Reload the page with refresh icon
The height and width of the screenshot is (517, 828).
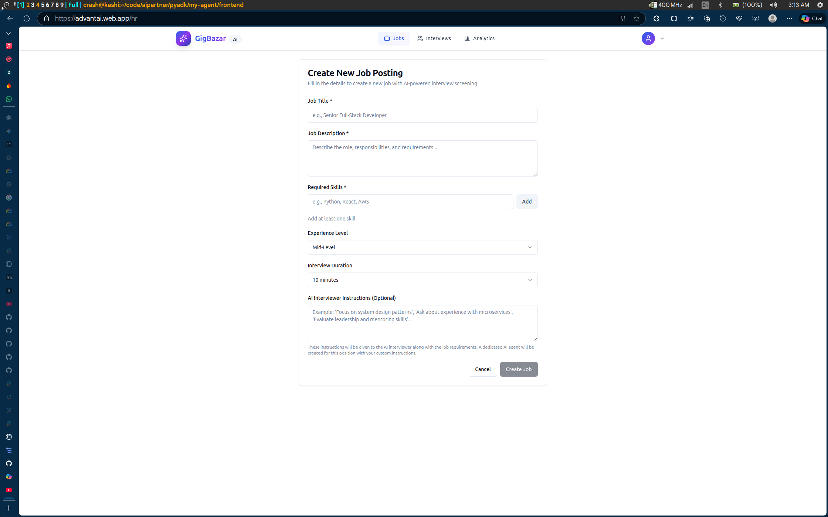pos(27,18)
